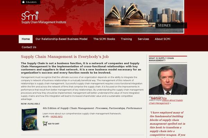This screenshot has height=138, width=208.
Task: Click the NOW AVAILABLE label
Action: coord(31,104)
